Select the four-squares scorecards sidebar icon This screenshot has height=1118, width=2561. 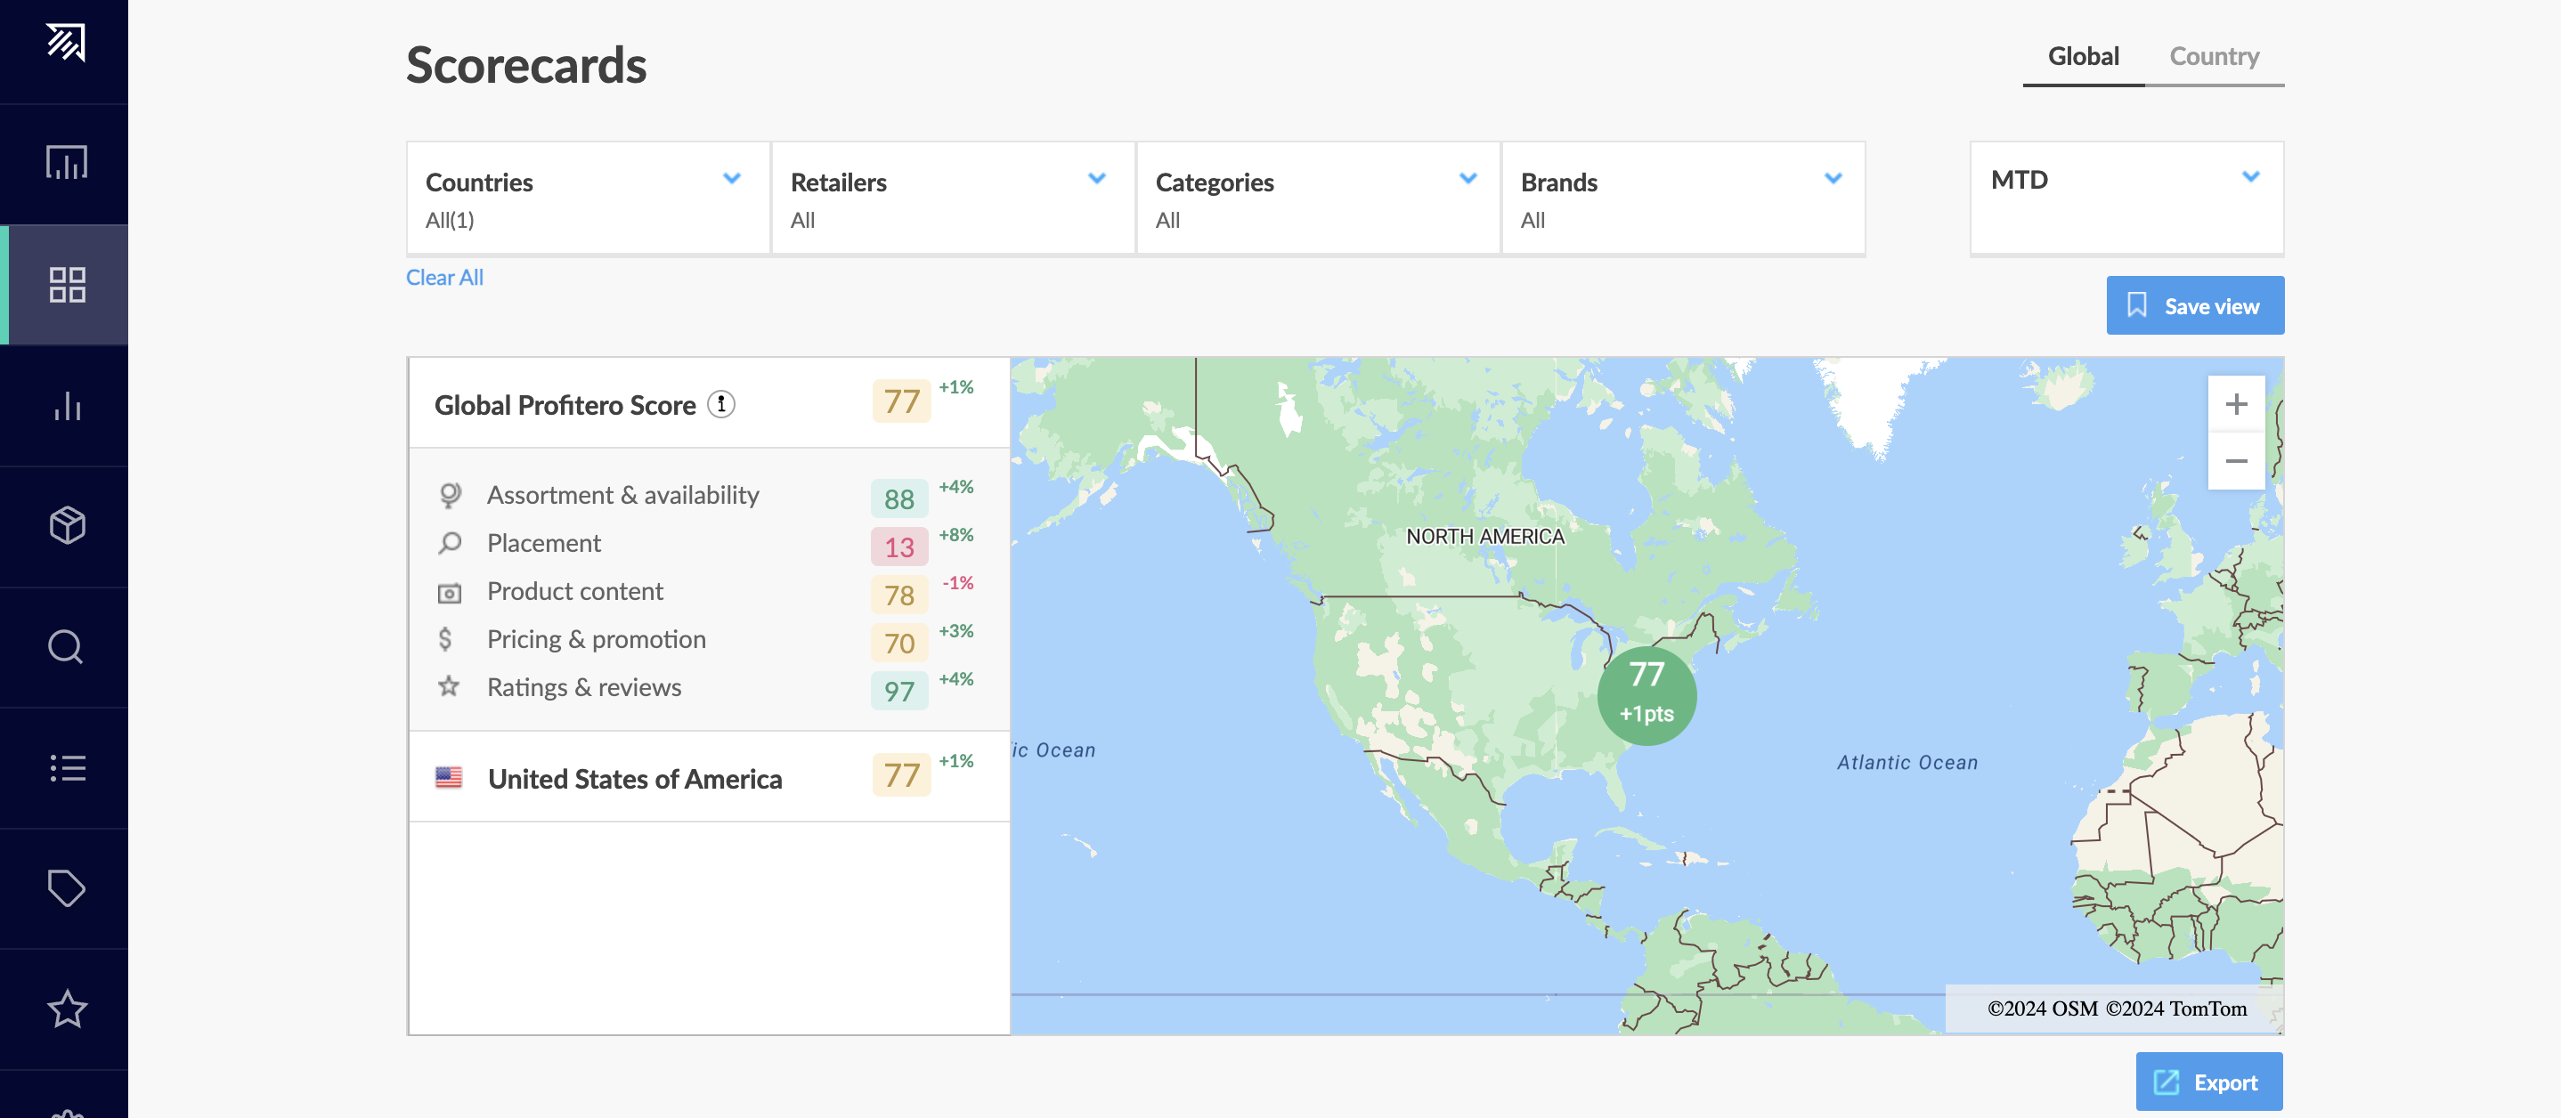[67, 285]
